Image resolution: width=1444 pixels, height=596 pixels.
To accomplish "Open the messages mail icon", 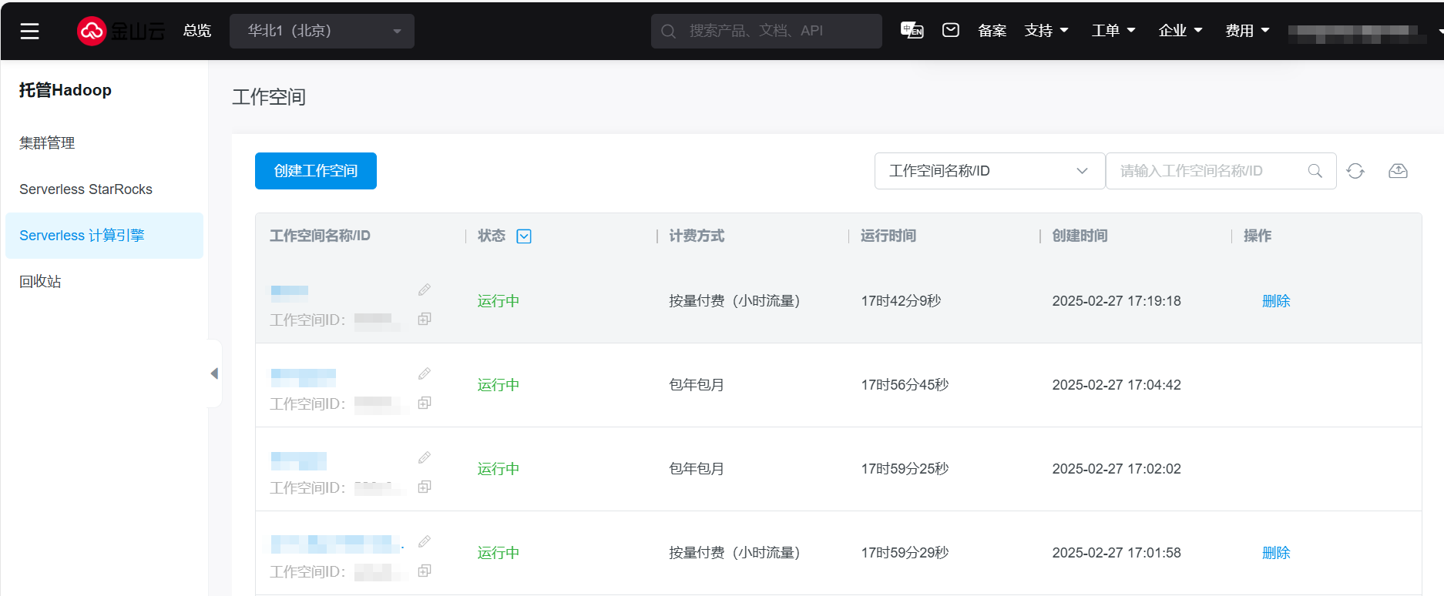I will 951,30.
